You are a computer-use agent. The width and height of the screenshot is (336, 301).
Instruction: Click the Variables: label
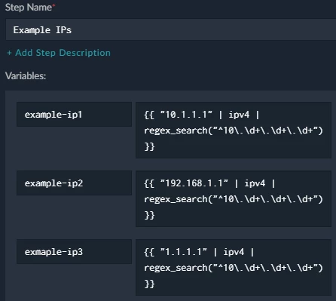tap(26, 75)
